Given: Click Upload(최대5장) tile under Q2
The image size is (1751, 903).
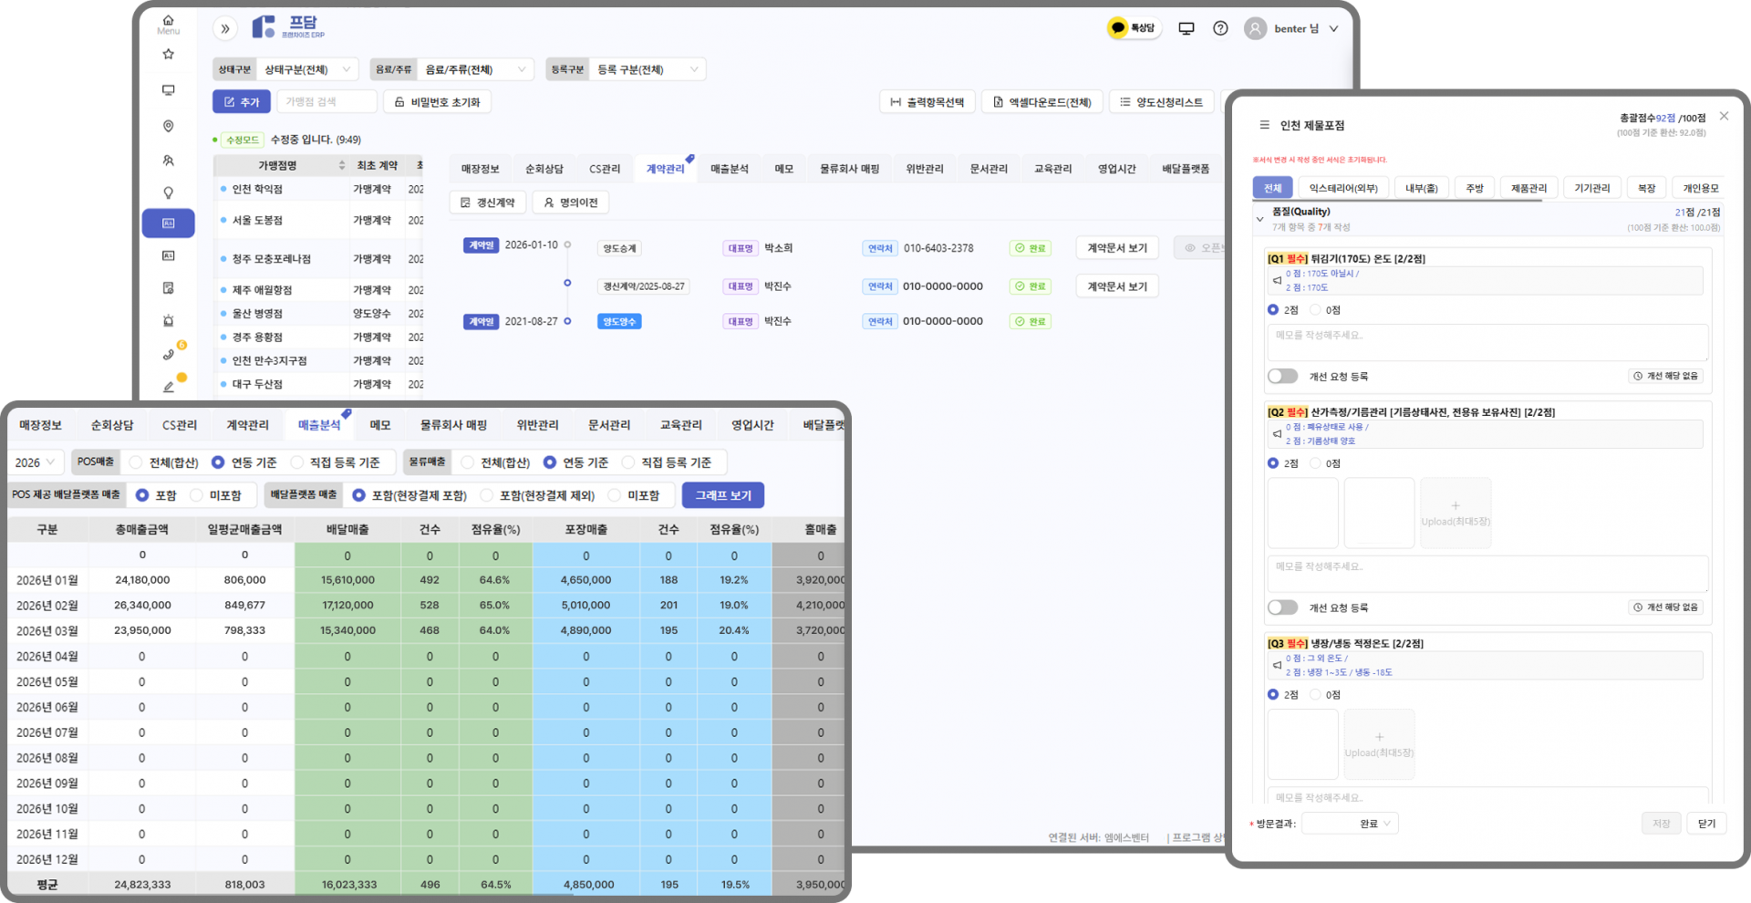Looking at the screenshot, I should pos(1456,513).
